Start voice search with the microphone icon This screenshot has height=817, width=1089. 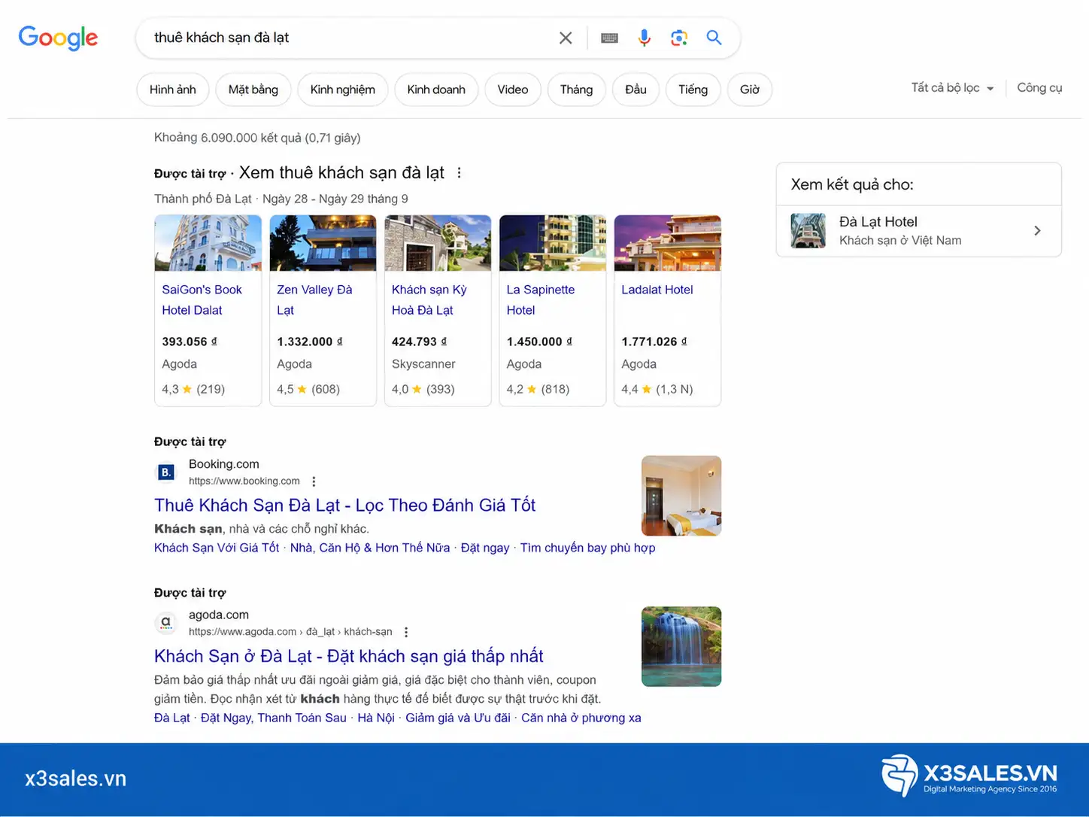pos(645,38)
